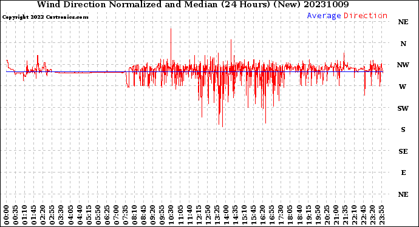
Task: Click the 05:15 time axis label
Action: pos(89,215)
